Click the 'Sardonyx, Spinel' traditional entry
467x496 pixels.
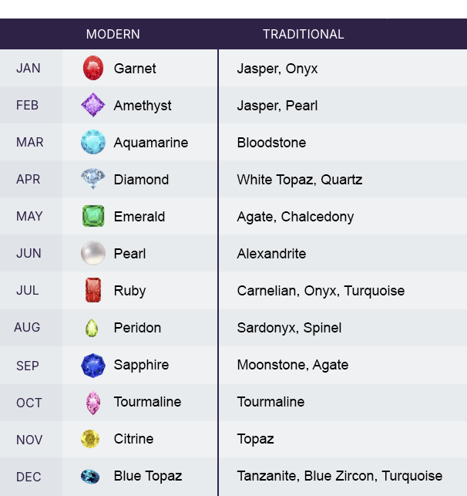pos(289,328)
